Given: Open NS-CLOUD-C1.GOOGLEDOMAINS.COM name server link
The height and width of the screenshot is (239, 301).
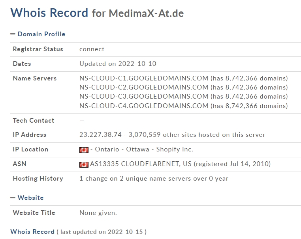Looking at the screenshot, I should 144,78.
